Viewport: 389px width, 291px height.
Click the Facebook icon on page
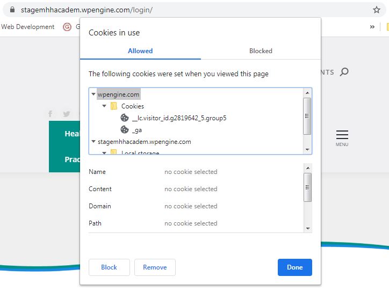click(x=51, y=114)
